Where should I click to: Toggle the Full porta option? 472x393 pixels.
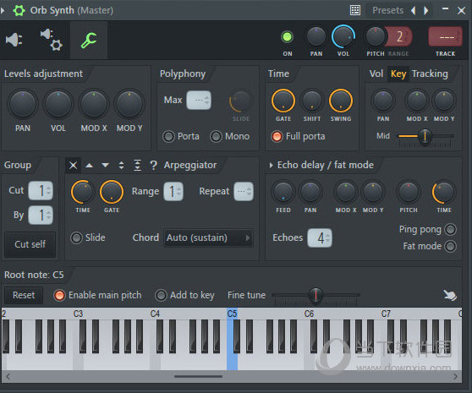point(277,137)
